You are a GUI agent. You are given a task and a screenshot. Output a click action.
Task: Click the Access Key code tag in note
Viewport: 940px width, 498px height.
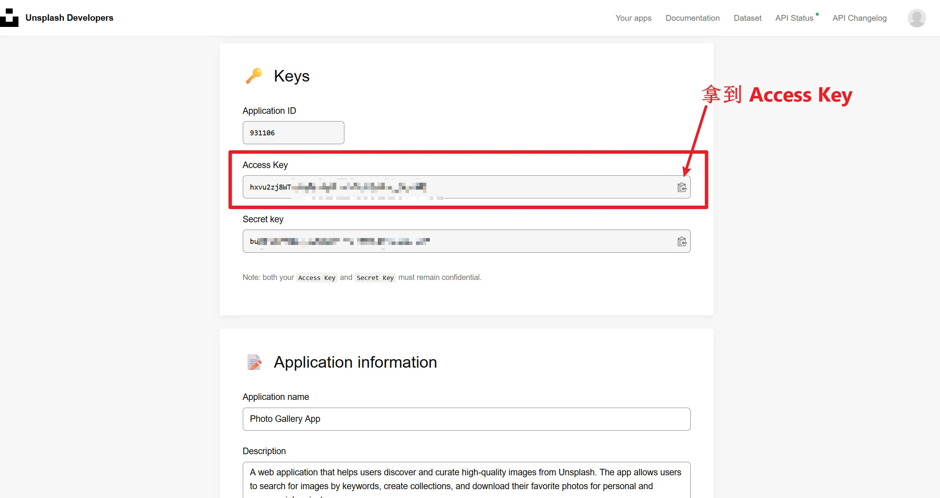317,278
